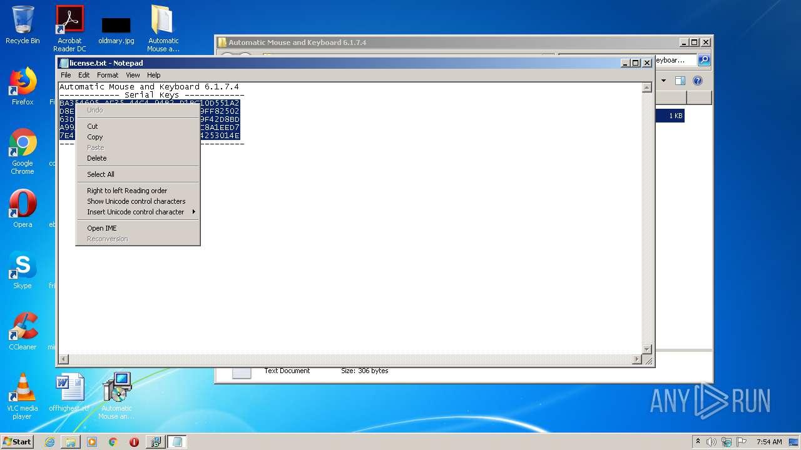Open Windows Explorer taskbar button
801x450 pixels.
click(71, 442)
